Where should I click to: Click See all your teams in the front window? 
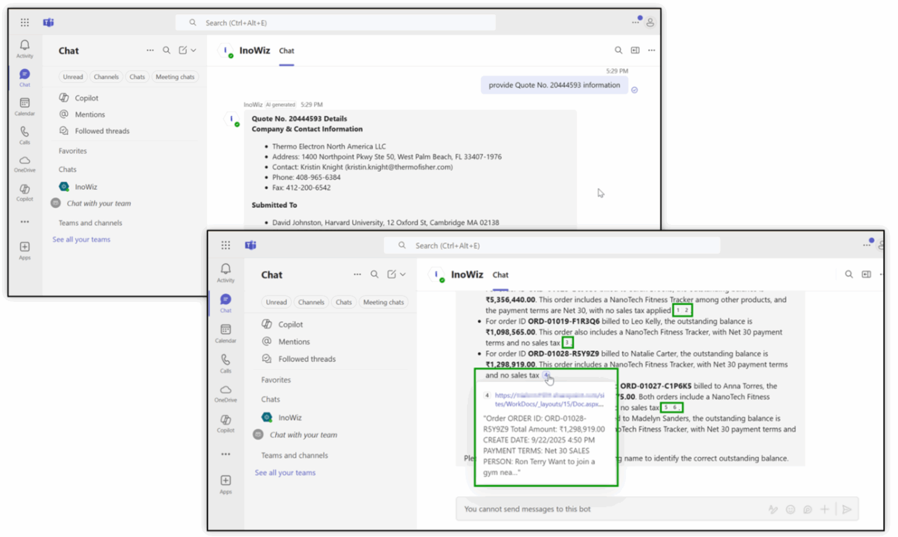[x=285, y=473]
